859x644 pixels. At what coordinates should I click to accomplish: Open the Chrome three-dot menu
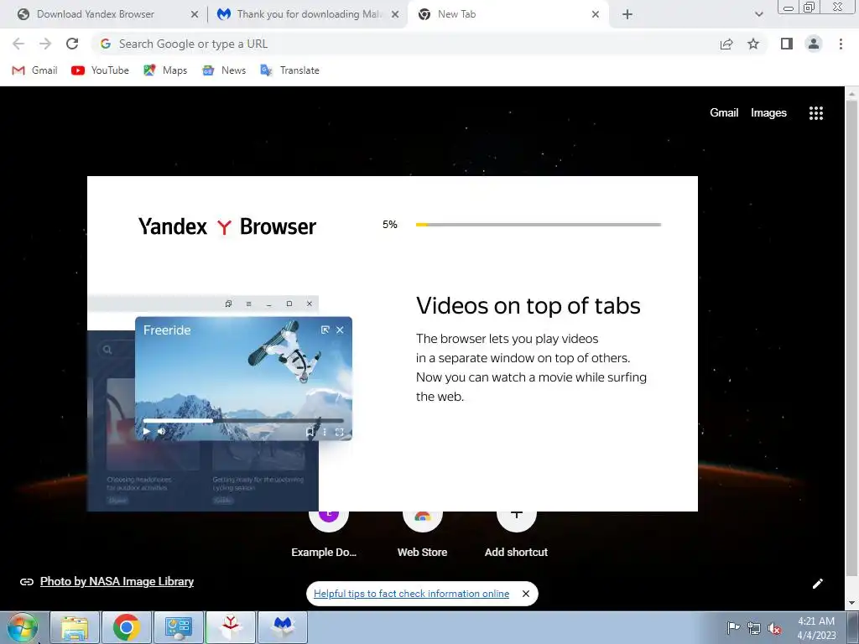tap(841, 44)
